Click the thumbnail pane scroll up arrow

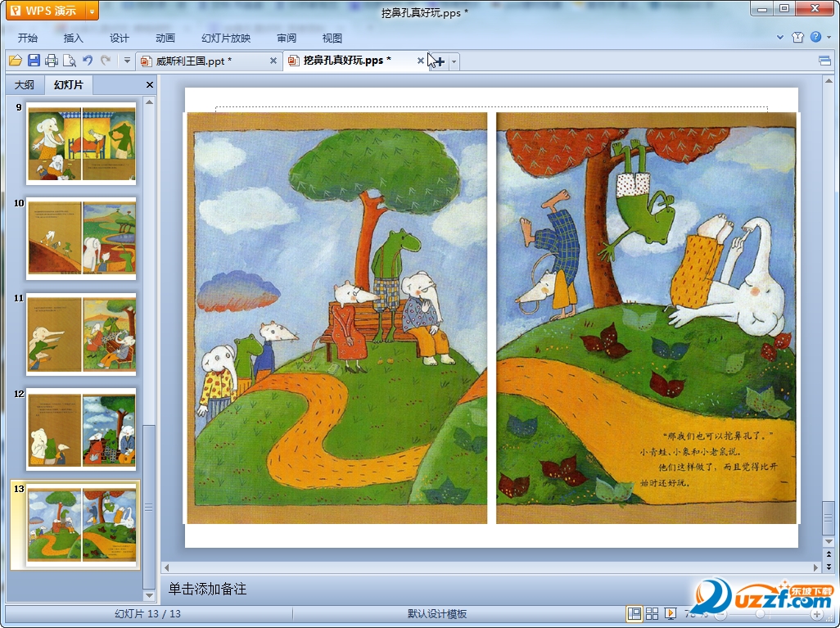[150, 102]
